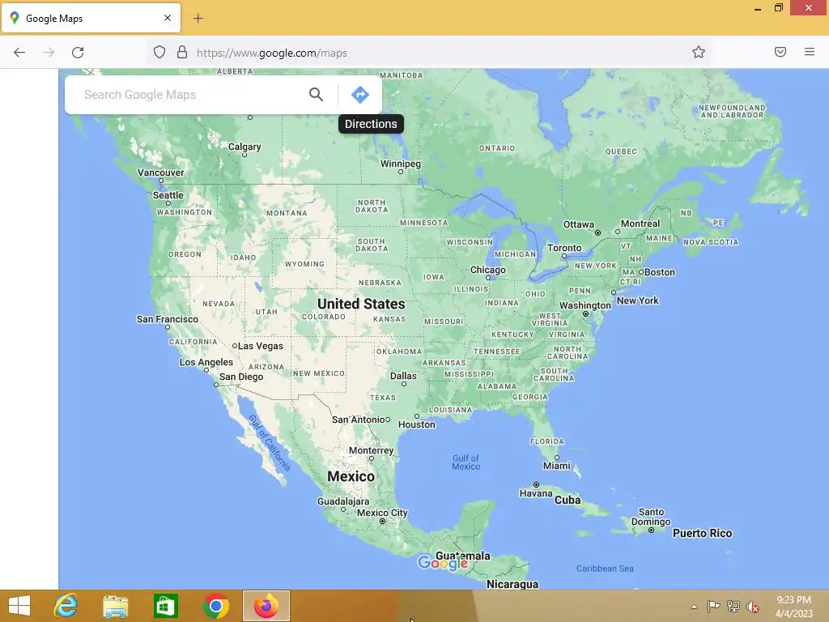Viewport: 829px width, 622px height.
Task: Click the Guadalajara city label
Action: pyautogui.click(x=343, y=501)
